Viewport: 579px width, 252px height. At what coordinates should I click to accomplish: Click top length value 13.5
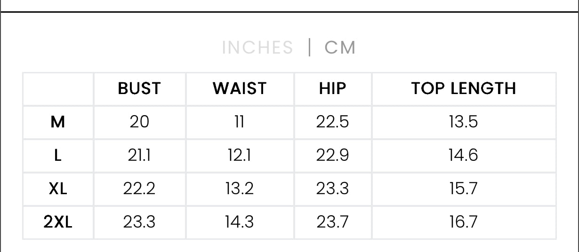click(x=464, y=122)
